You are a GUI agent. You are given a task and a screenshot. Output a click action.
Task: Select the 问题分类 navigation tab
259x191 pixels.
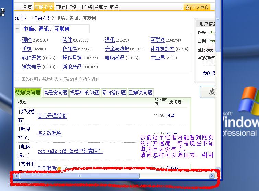(x=44, y=7)
